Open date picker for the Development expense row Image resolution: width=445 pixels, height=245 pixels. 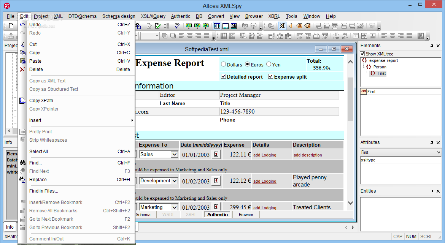pos(216,181)
